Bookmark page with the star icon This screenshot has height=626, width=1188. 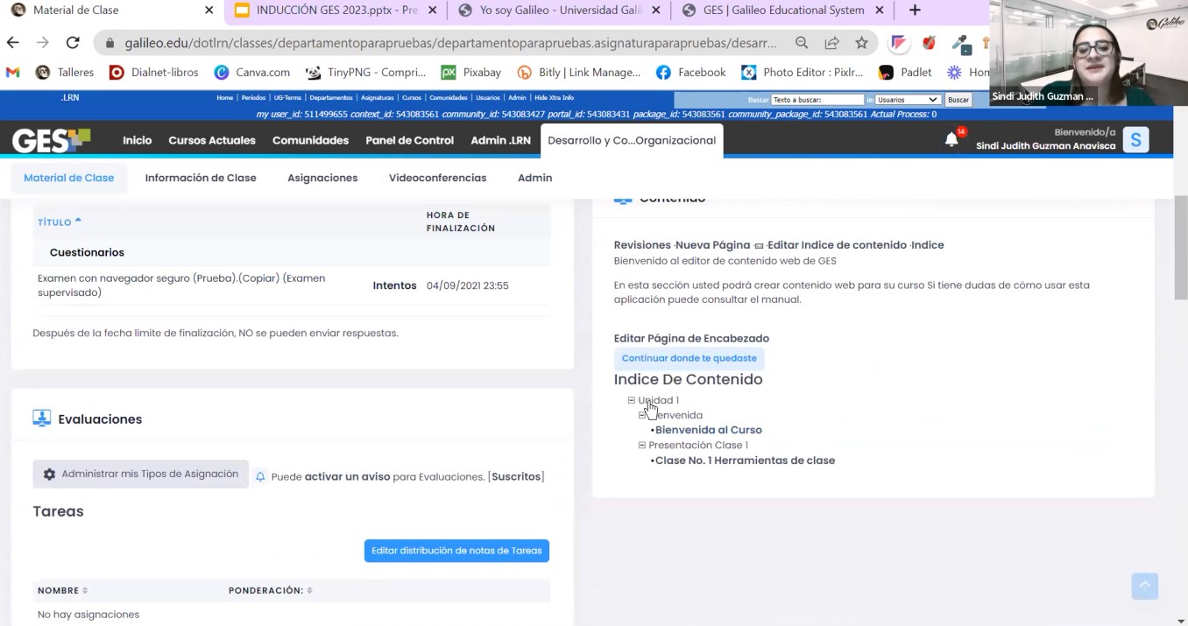(x=861, y=43)
